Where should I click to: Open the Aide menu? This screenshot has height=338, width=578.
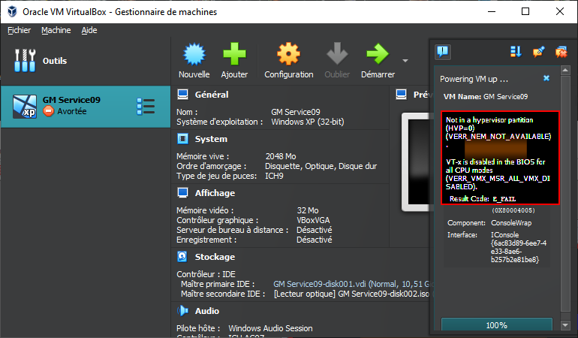pyautogui.click(x=89, y=30)
